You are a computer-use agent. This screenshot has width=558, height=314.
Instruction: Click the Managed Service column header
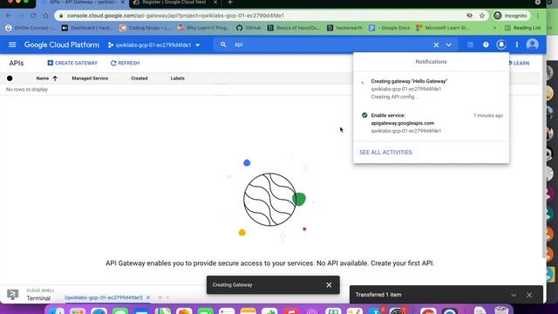pyautogui.click(x=90, y=78)
